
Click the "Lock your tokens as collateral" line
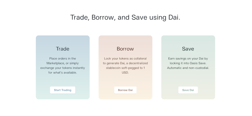(125, 58)
